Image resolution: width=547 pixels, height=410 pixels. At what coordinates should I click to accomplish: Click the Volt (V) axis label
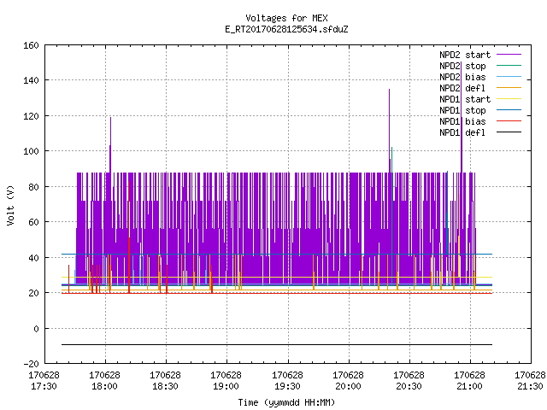click(x=11, y=205)
